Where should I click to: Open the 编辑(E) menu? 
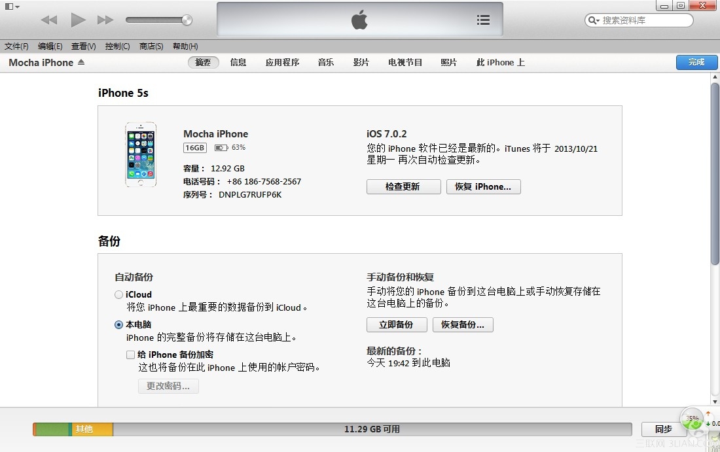50,46
